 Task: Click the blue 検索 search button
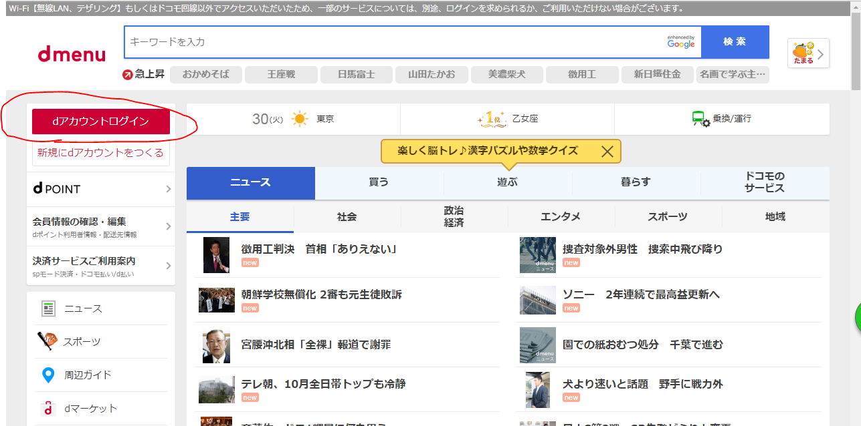pos(735,41)
